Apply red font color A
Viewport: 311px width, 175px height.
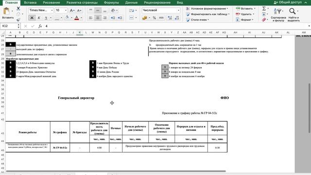(x=77, y=18)
